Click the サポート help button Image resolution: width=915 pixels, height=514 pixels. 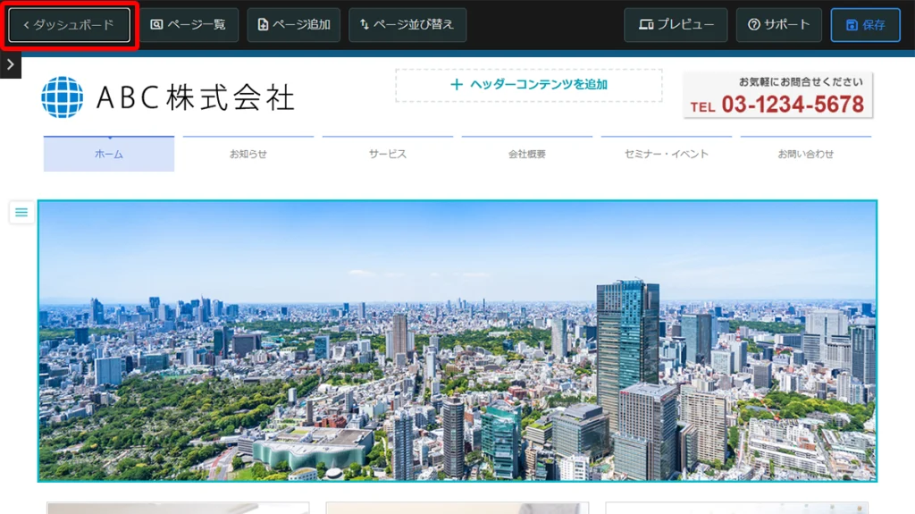[778, 25]
